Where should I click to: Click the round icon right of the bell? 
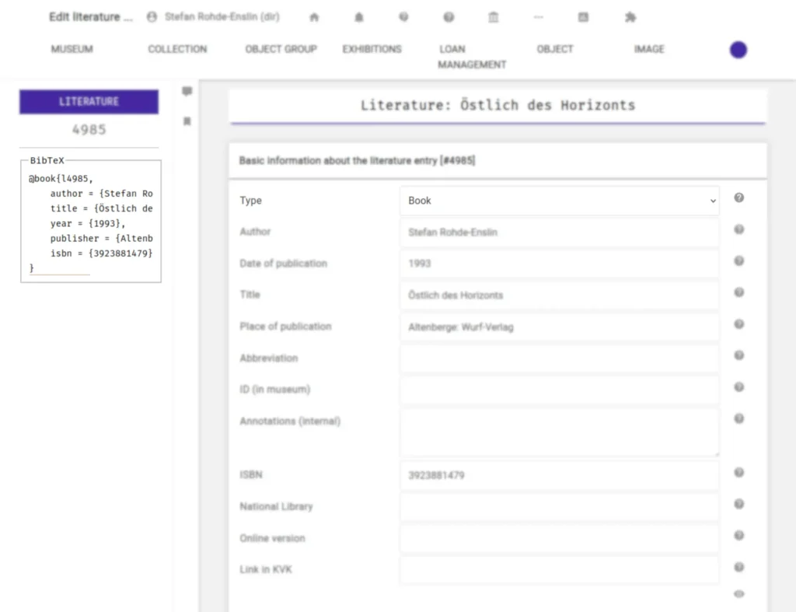pyautogui.click(x=403, y=17)
